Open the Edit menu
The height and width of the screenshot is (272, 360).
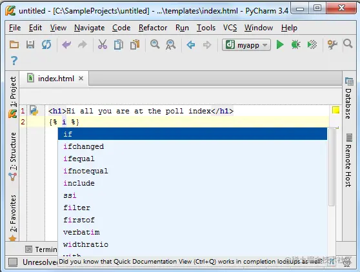[x=35, y=28]
